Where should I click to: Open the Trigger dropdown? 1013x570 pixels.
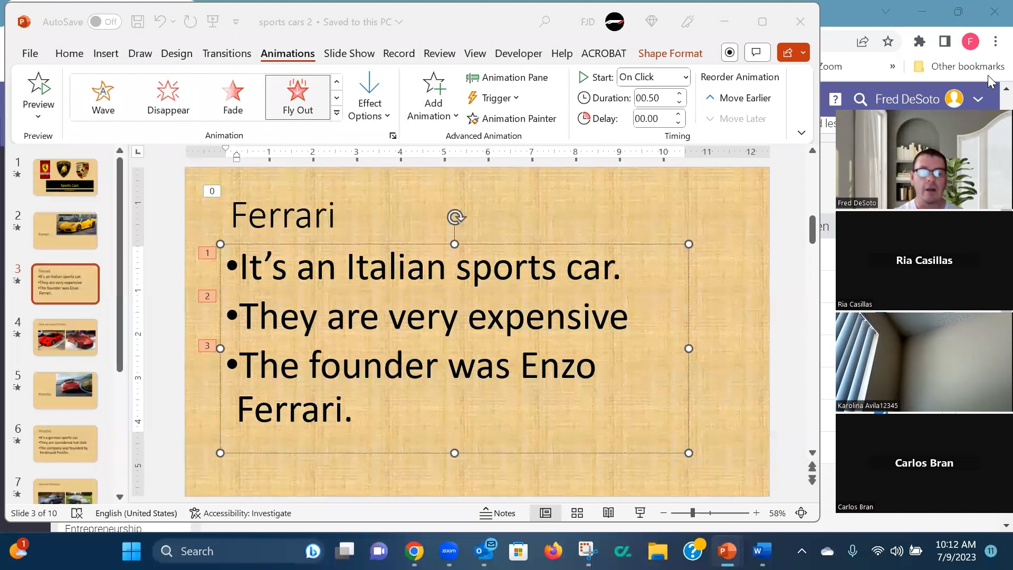click(x=493, y=98)
